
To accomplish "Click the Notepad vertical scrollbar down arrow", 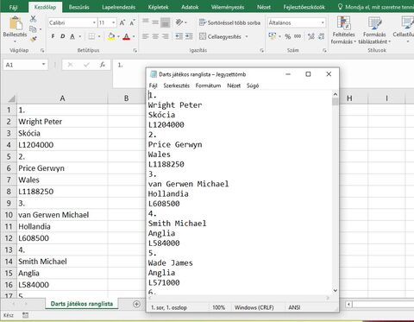I will [336, 290].
